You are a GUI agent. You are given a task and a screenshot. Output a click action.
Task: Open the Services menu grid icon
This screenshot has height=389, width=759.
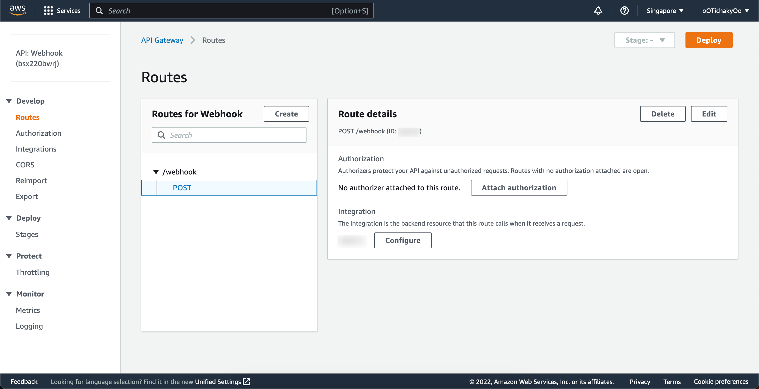49,11
